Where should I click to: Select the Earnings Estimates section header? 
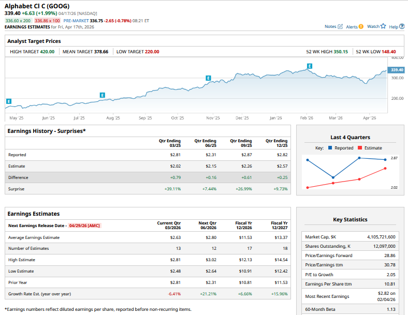33,214
